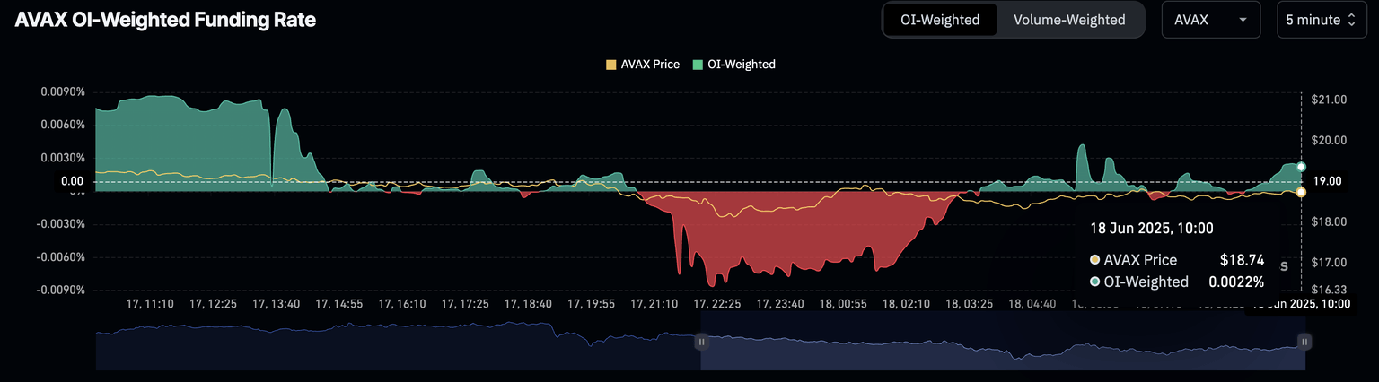
Task: Click the selected range in the overview navigator
Action: pyautogui.click(x=1003, y=342)
